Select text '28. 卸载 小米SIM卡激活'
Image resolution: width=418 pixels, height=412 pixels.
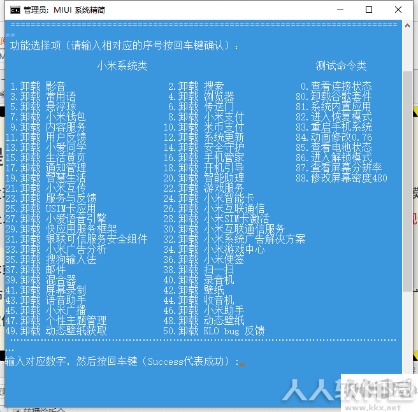click(217, 219)
